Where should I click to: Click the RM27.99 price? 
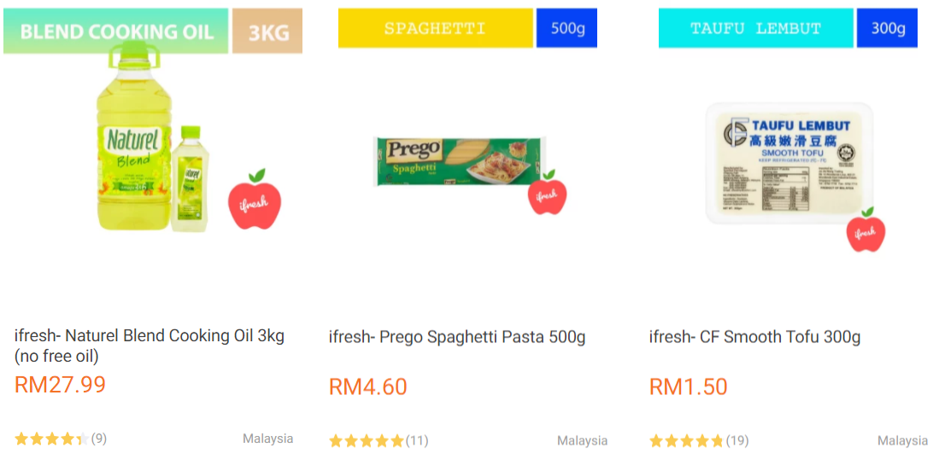tap(60, 385)
